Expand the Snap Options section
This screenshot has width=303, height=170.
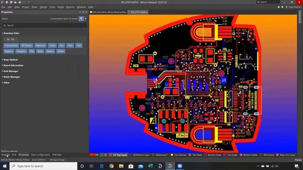tap(10, 60)
